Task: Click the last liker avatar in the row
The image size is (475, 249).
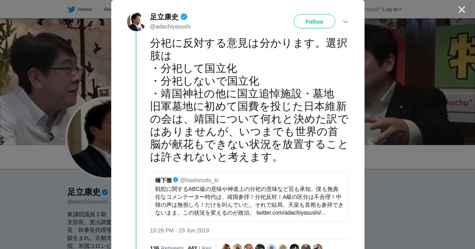Action: [x=317, y=247]
